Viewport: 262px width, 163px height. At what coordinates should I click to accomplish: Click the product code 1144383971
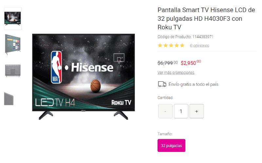203,37
